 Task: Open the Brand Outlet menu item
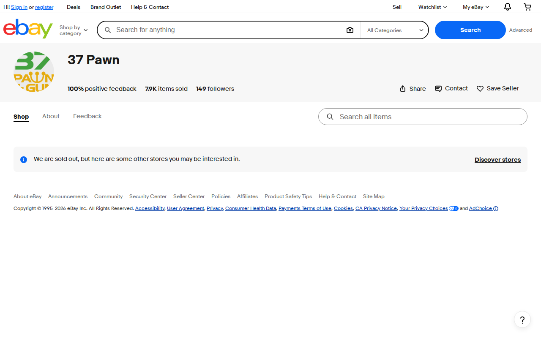tap(106, 7)
